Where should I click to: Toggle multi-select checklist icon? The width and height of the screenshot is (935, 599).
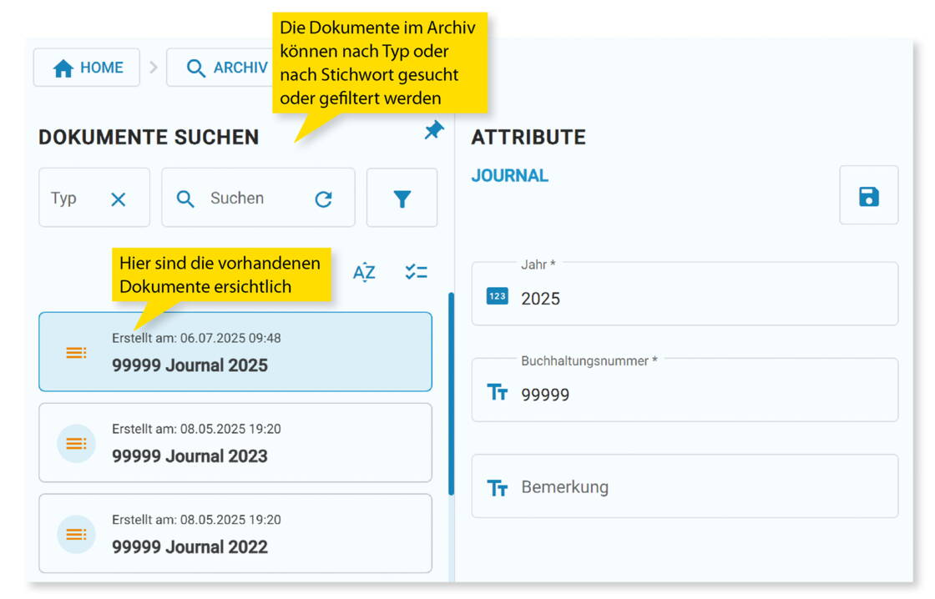click(416, 272)
